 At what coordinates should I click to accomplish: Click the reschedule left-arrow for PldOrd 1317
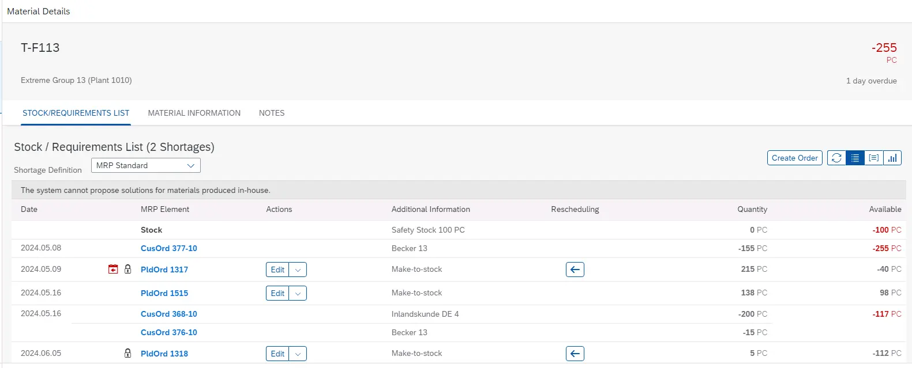click(575, 270)
